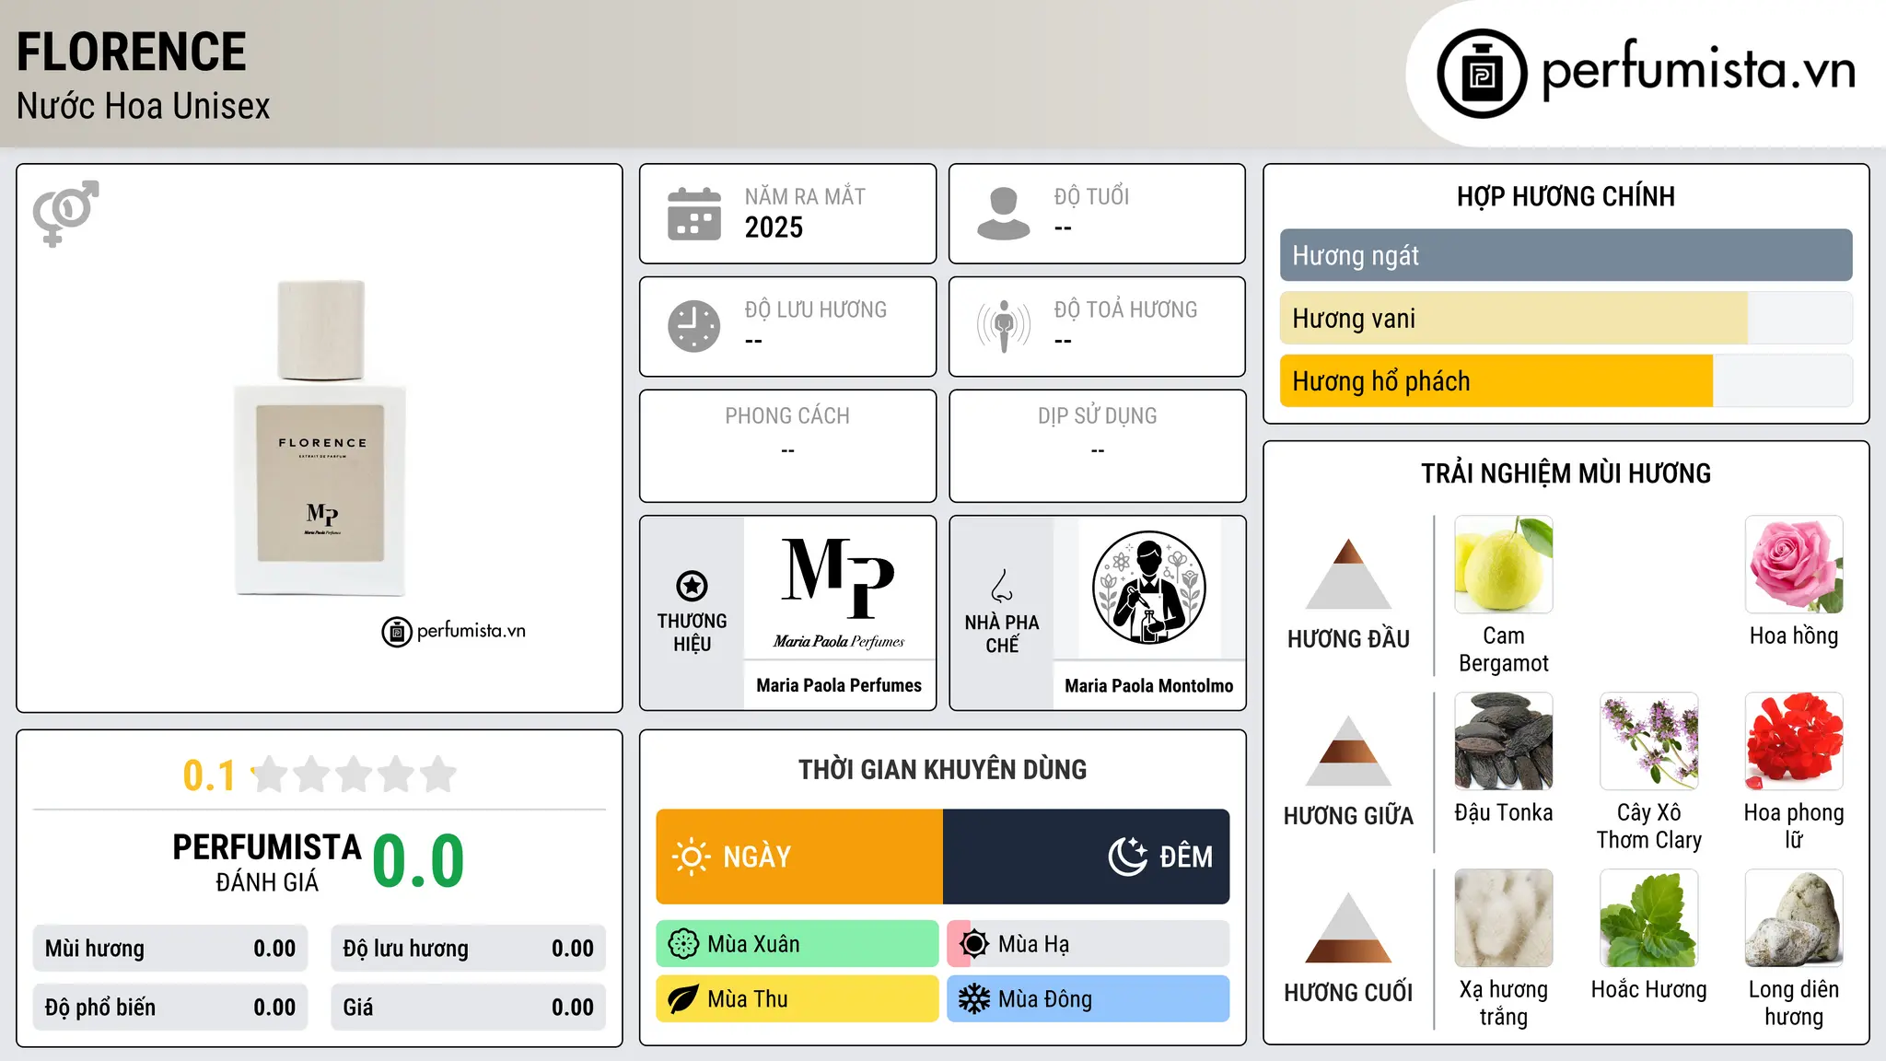The width and height of the screenshot is (1886, 1061).
Task: Click the base notes pyramid icon
Action: point(1349,927)
